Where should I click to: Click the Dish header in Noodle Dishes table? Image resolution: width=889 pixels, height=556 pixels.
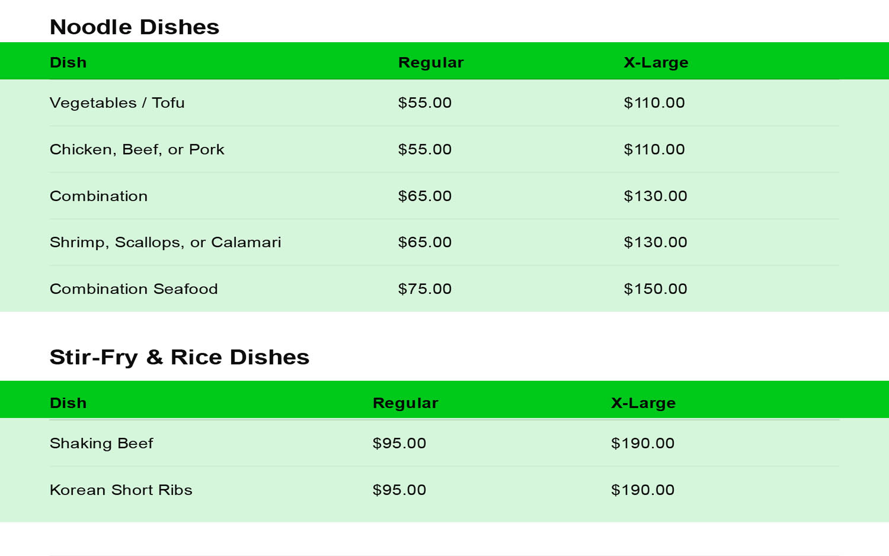(68, 63)
